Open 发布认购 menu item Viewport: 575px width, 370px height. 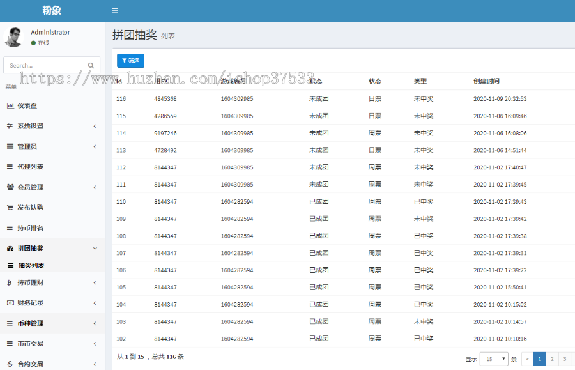[x=52, y=208]
